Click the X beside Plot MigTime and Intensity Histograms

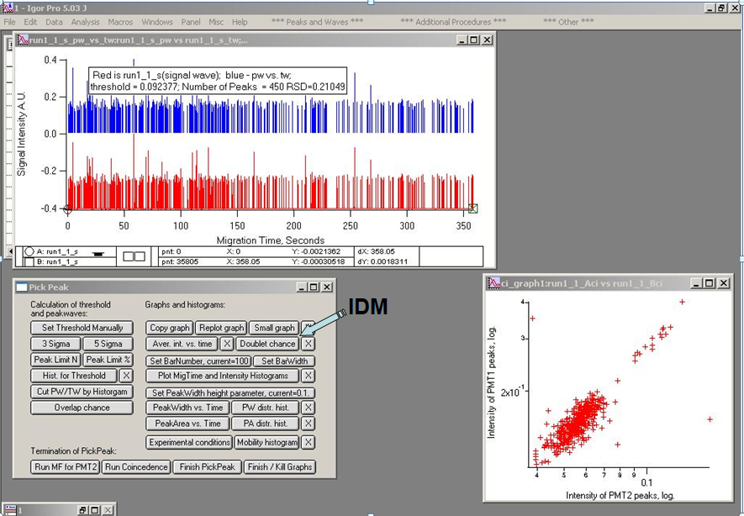point(309,376)
